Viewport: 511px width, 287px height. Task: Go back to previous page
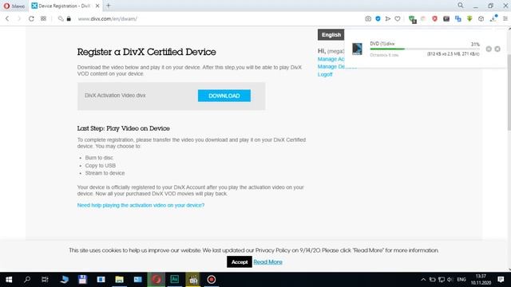[x=7, y=19]
